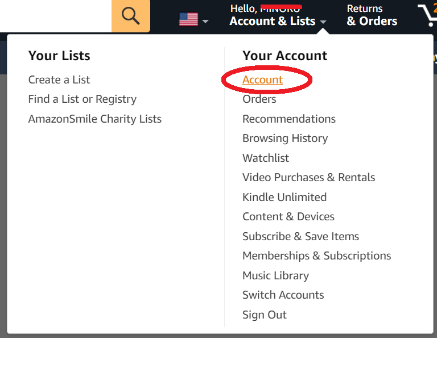Click Subscribe & Save Items
This screenshot has width=437, height=377.
click(x=300, y=236)
